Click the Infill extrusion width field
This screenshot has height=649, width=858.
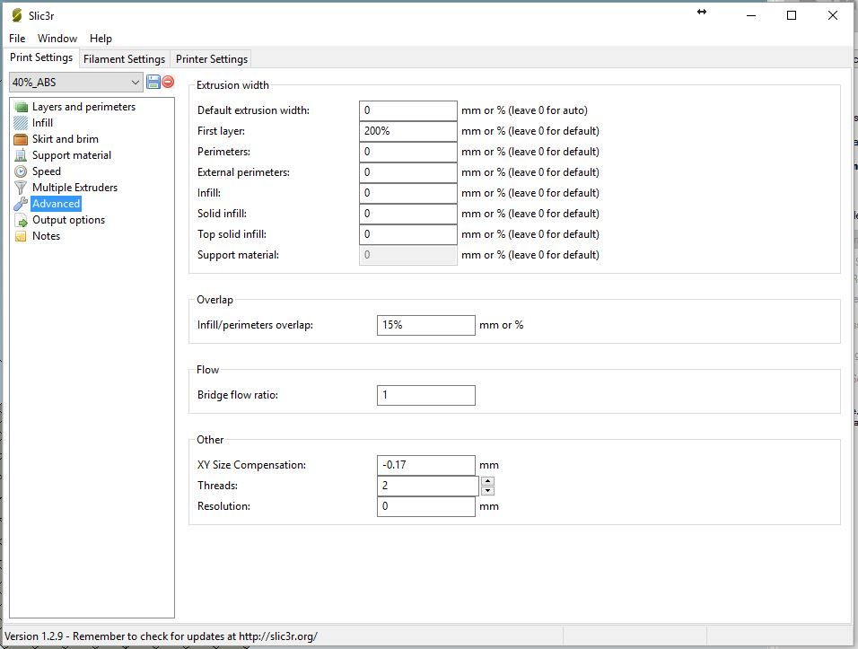click(x=408, y=193)
